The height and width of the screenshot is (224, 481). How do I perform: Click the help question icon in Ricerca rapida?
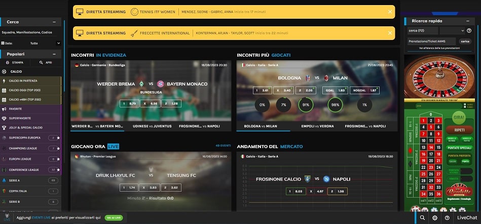click(469, 31)
